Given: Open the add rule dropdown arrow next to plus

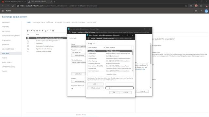Looking at the screenshot, I should [29, 31].
